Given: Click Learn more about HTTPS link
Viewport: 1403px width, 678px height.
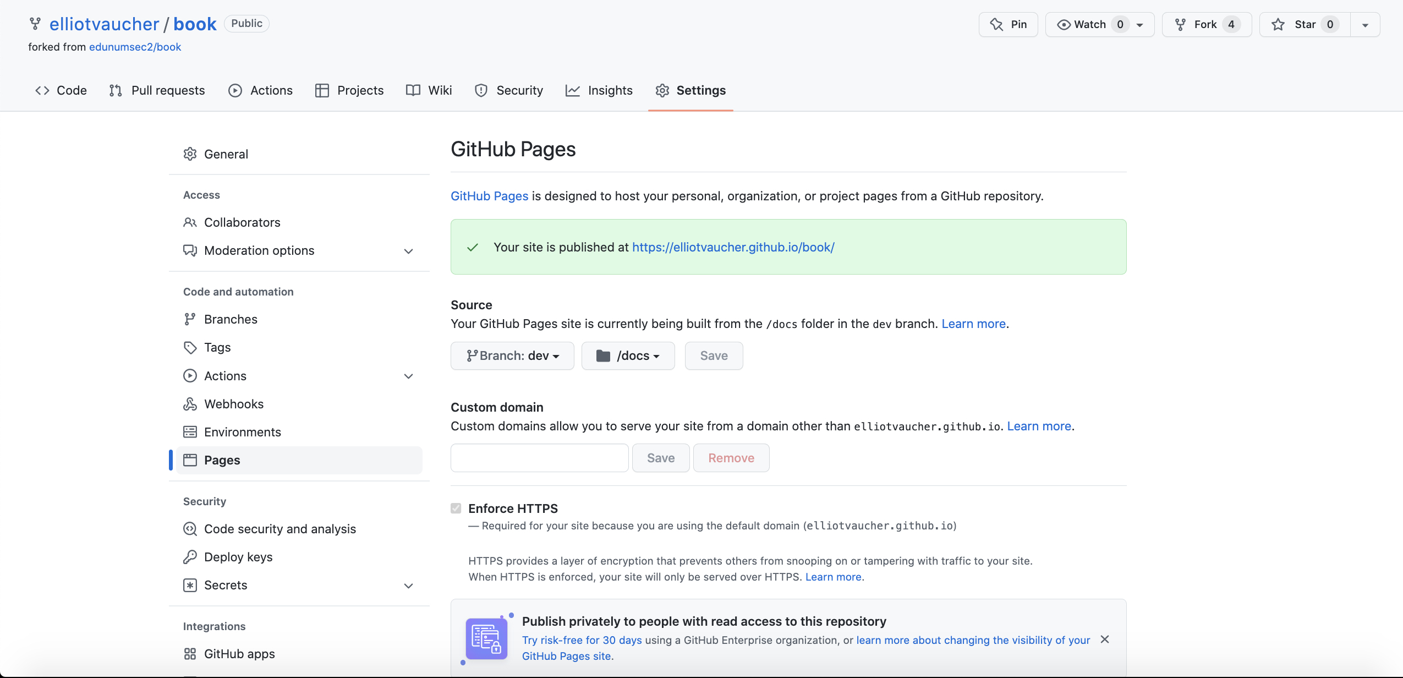Looking at the screenshot, I should pos(833,577).
